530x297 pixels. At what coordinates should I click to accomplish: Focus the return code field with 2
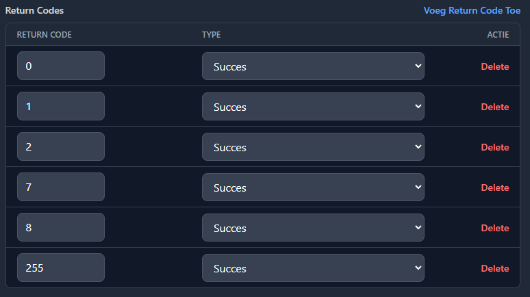[61, 147]
